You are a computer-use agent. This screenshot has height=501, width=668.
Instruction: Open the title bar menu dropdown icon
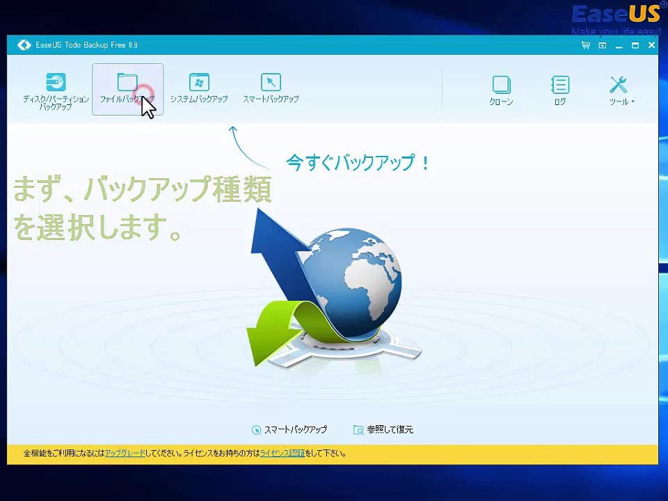click(603, 45)
